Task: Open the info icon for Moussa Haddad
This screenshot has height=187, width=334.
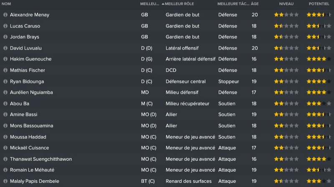Action: [5, 137]
